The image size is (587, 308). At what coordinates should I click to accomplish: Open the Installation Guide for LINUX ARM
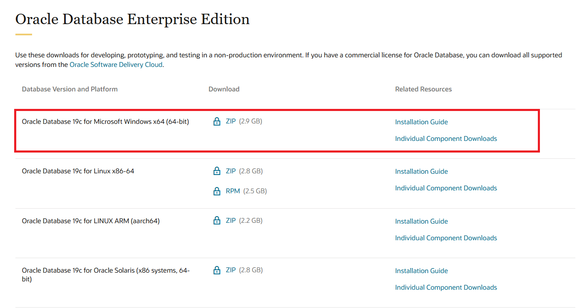click(422, 221)
